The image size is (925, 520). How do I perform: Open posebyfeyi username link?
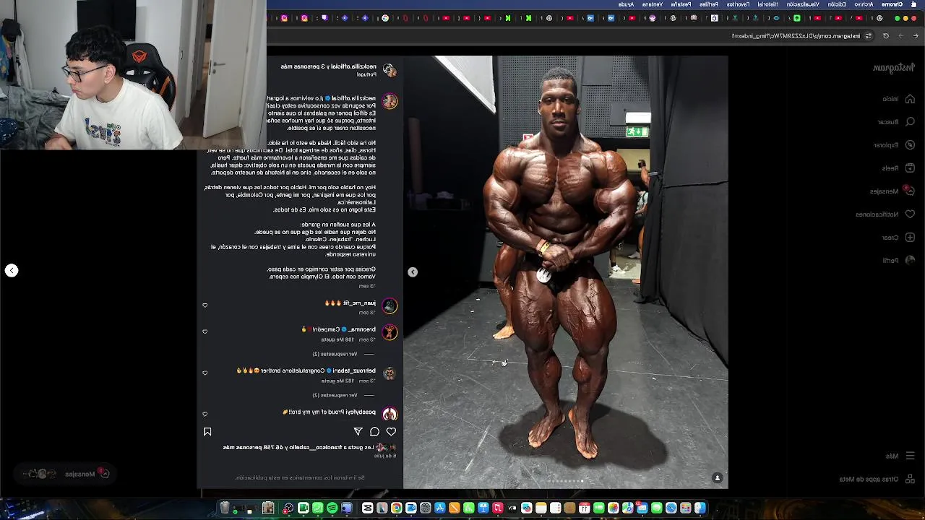(x=361, y=412)
